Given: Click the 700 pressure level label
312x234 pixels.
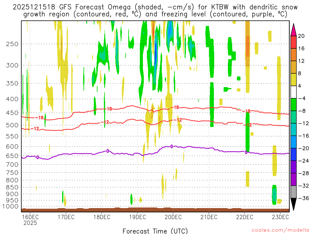Looking at the screenshot, I should click(x=12, y=165).
